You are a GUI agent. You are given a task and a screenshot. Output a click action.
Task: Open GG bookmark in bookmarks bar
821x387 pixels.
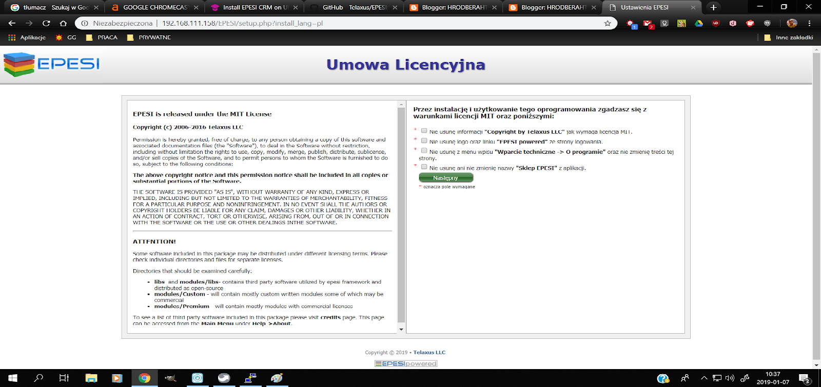pos(66,37)
